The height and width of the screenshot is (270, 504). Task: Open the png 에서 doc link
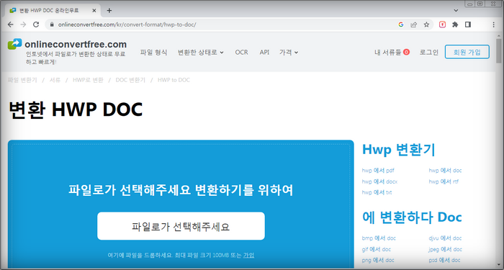click(x=378, y=260)
